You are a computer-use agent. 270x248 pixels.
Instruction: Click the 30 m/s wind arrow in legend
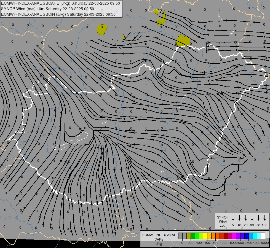[252, 218]
